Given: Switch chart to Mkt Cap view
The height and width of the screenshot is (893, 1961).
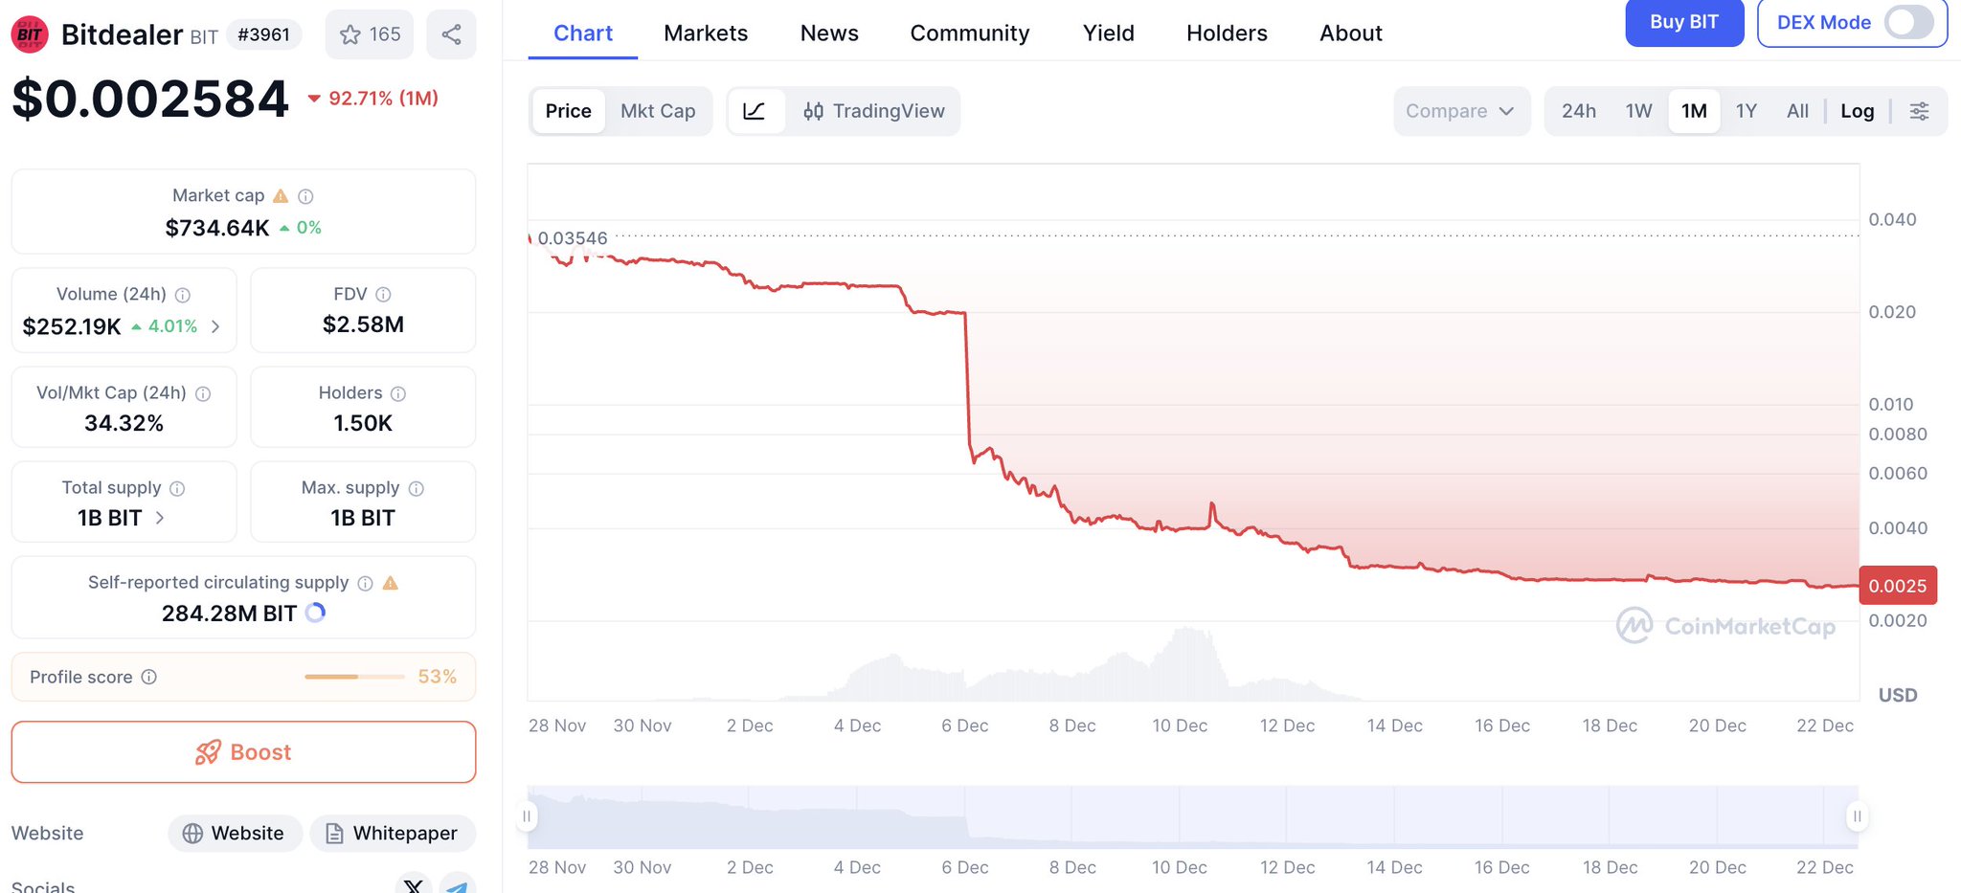Looking at the screenshot, I should (658, 111).
